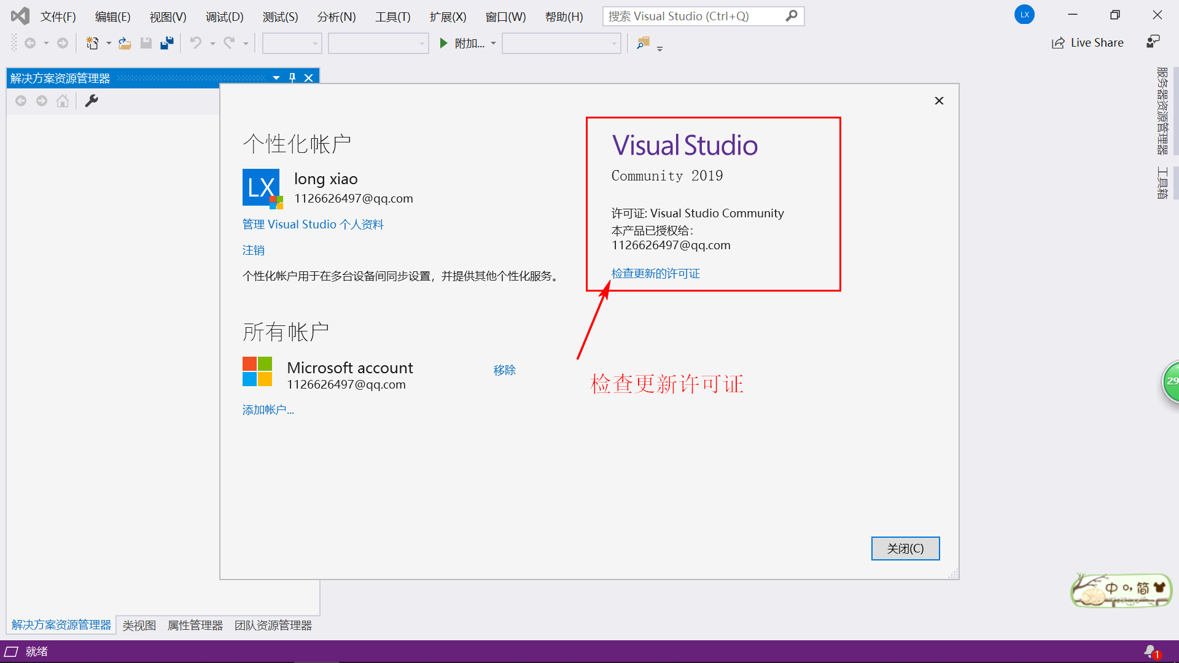The image size is (1179, 663).
Task: Click the Open File folder icon
Action: 125,43
